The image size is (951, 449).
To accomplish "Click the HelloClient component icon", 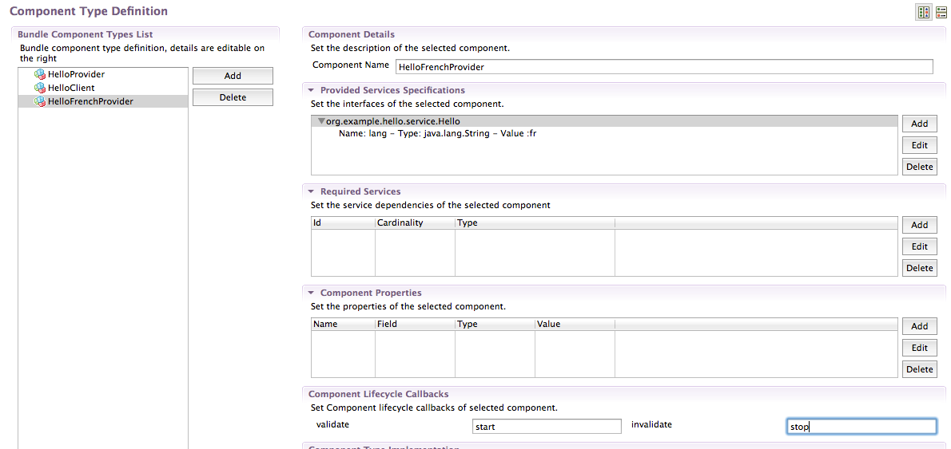I will pyautogui.click(x=40, y=88).
